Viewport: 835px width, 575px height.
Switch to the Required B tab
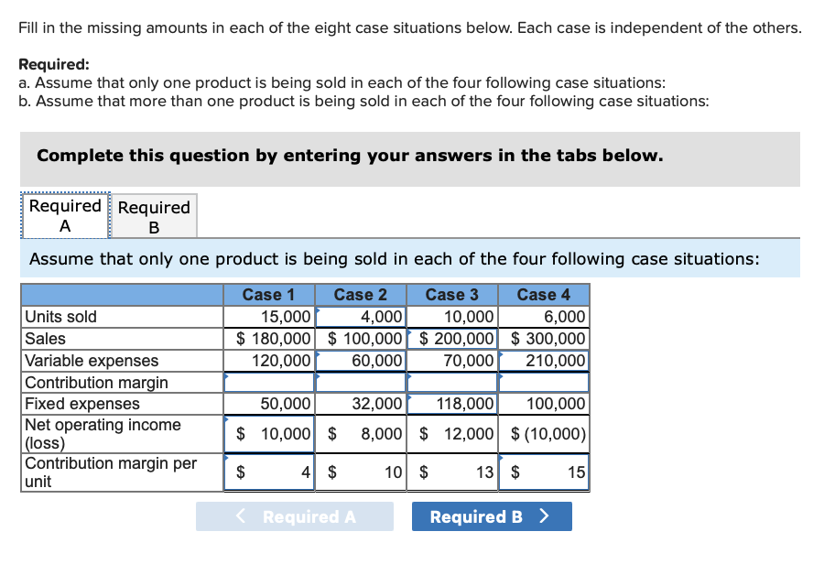coord(154,215)
